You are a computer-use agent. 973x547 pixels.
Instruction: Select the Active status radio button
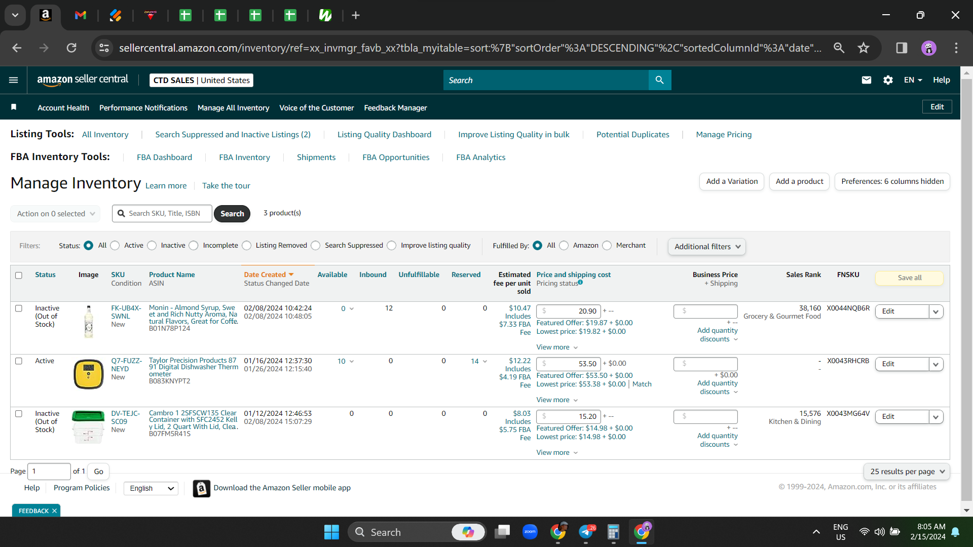115,246
